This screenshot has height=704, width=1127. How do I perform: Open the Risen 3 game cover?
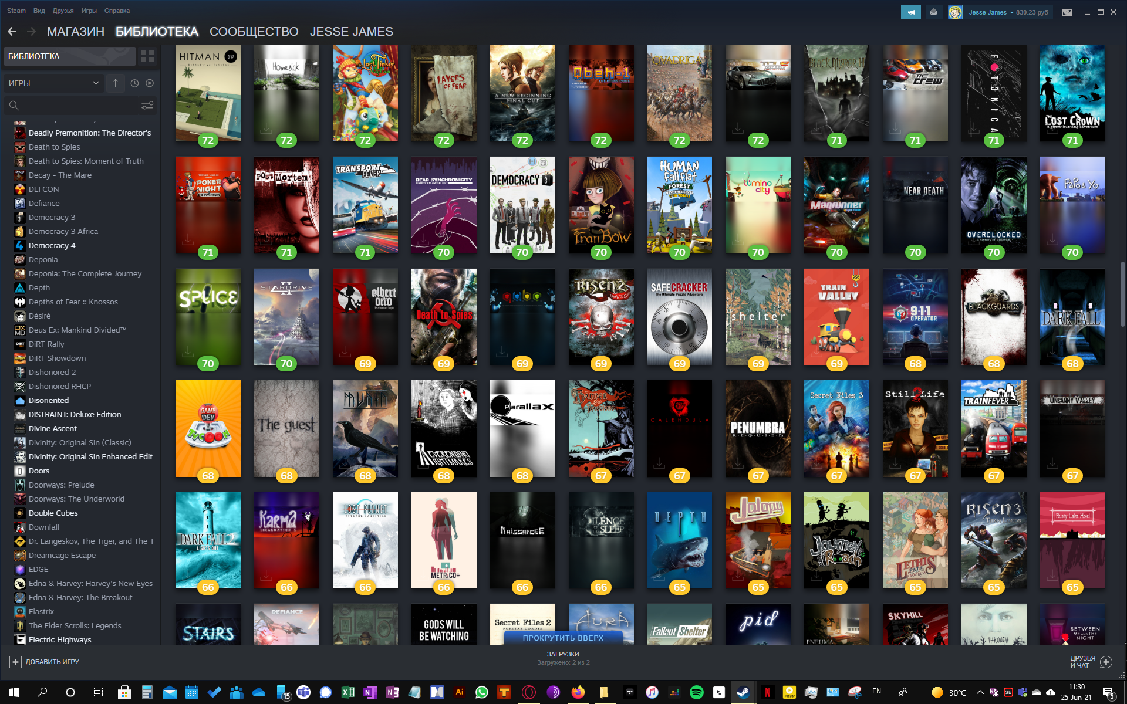994,540
